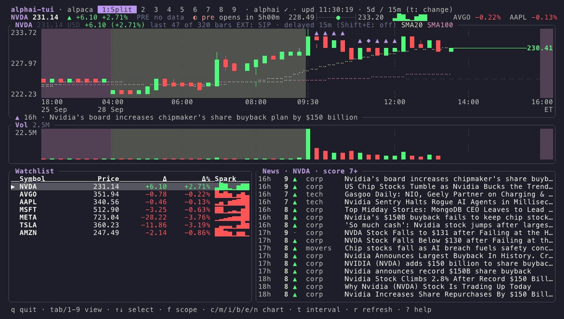Click the TSLA sparkline in the watchlist
564x319 pixels.
232,225
